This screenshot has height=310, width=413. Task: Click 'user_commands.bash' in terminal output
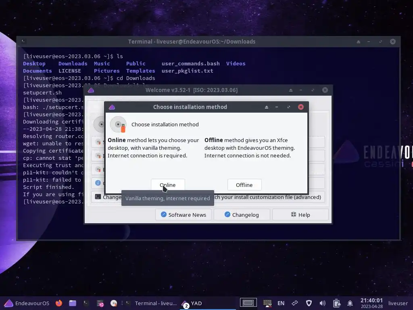click(x=190, y=63)
